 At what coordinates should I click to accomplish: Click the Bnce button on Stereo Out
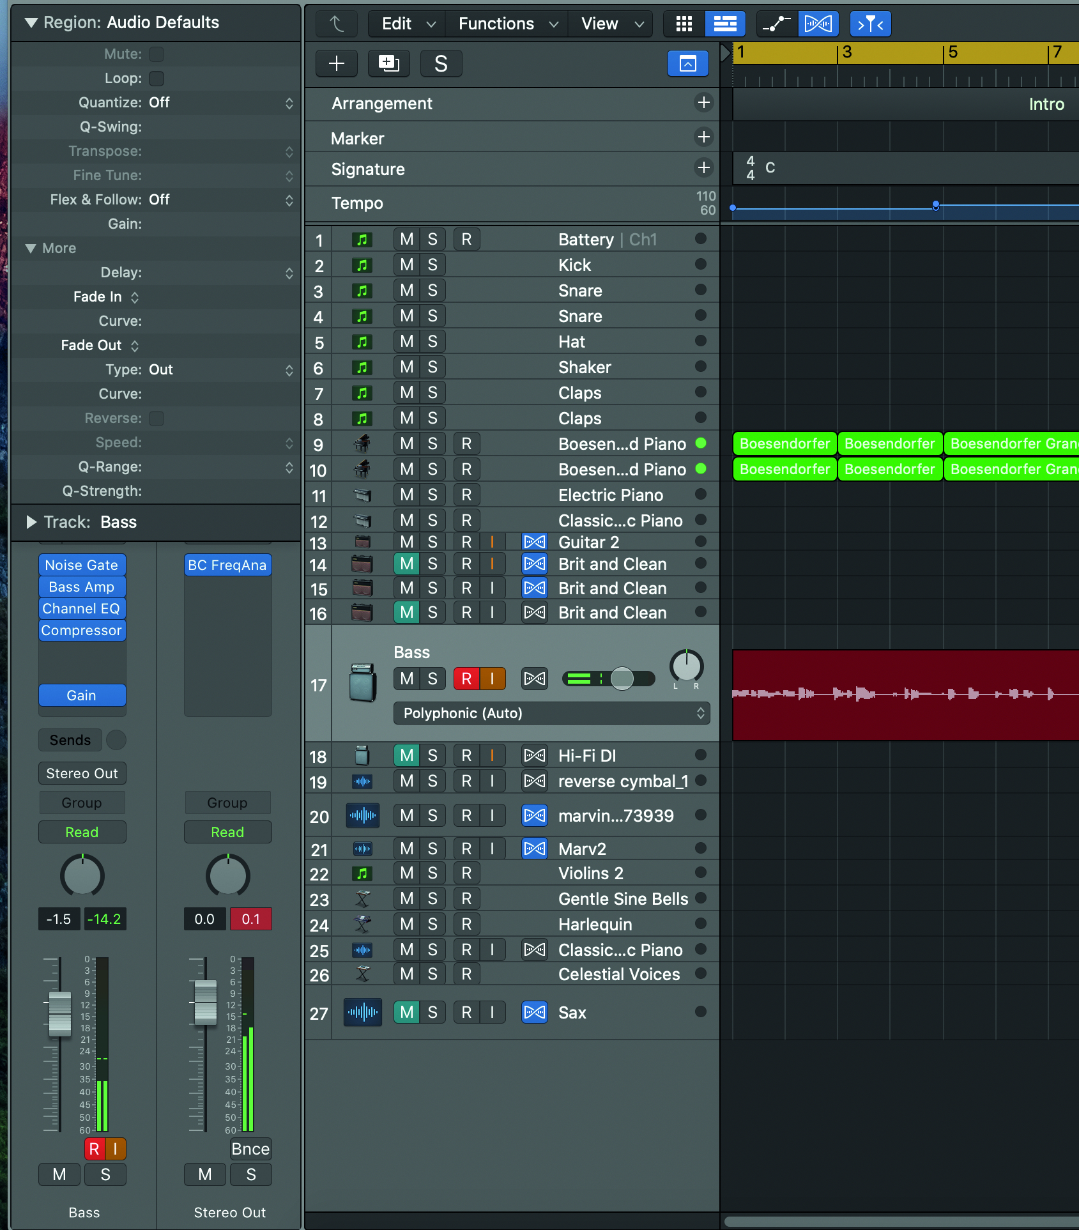coord(250,1149)
